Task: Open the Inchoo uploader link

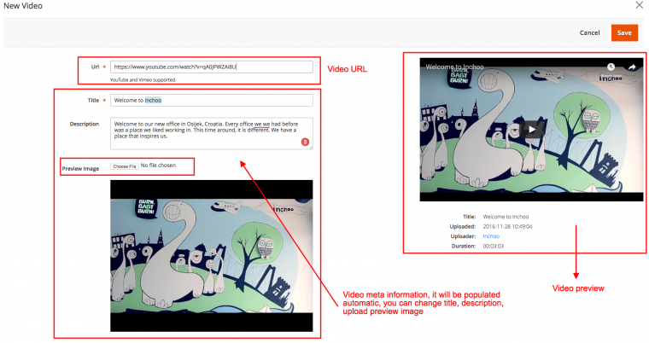Action: tap(493, 235)
